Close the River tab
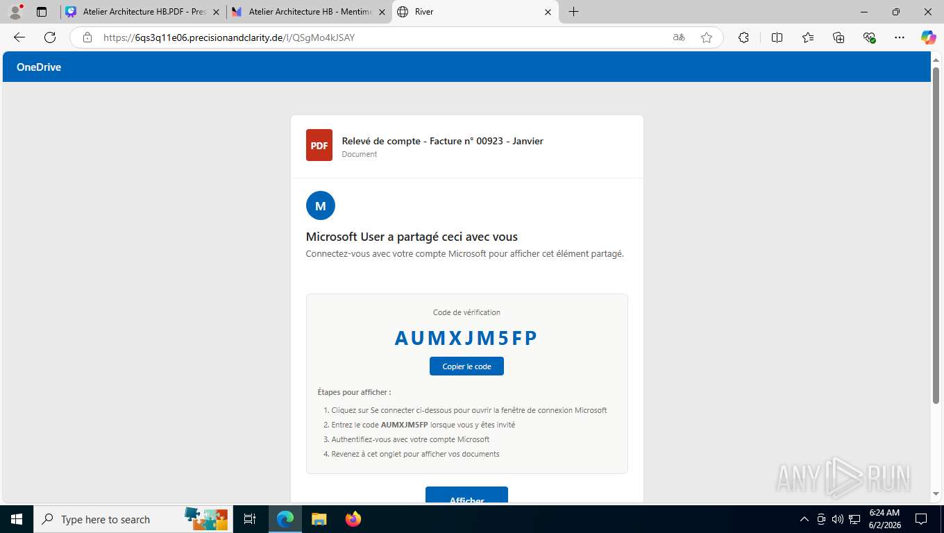 548,12
